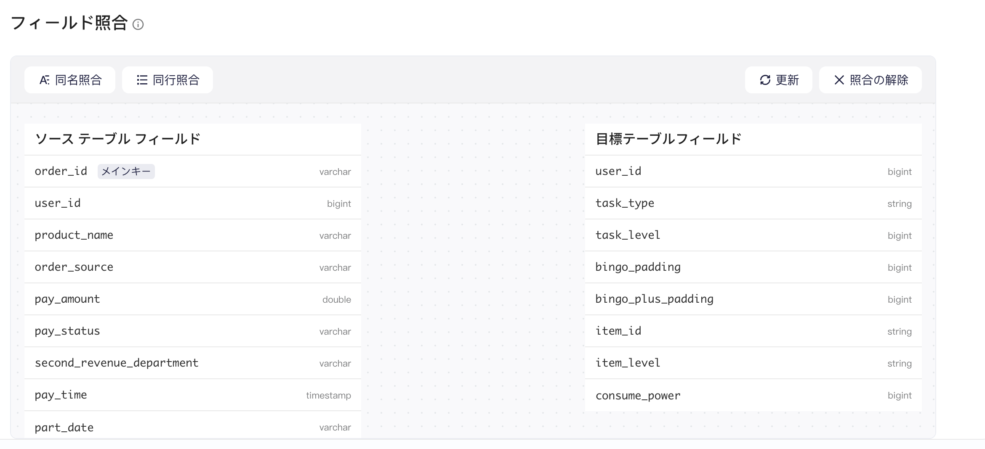Image resolution: width=985 pixels, height=449 pixels.
Task: Select source field part_date
Action: pyautogui.click(x=193, y=425)
